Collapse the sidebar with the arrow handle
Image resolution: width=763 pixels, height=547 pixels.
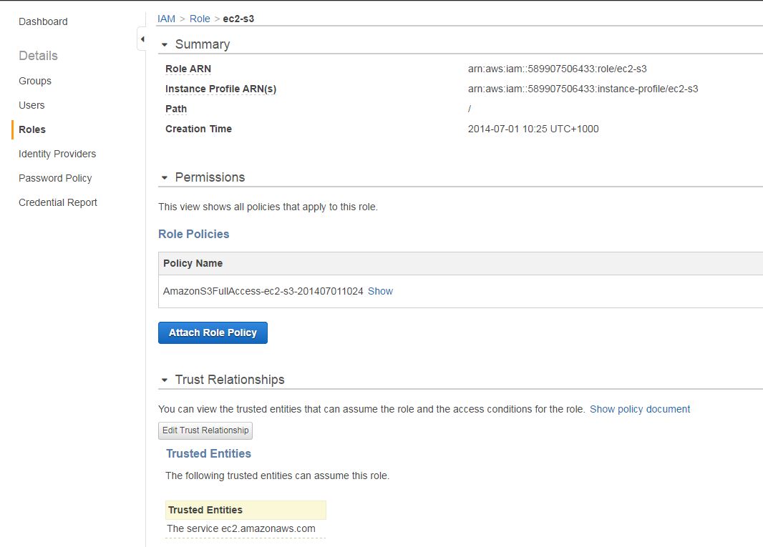pyautogui.click(x=142, y=39)
